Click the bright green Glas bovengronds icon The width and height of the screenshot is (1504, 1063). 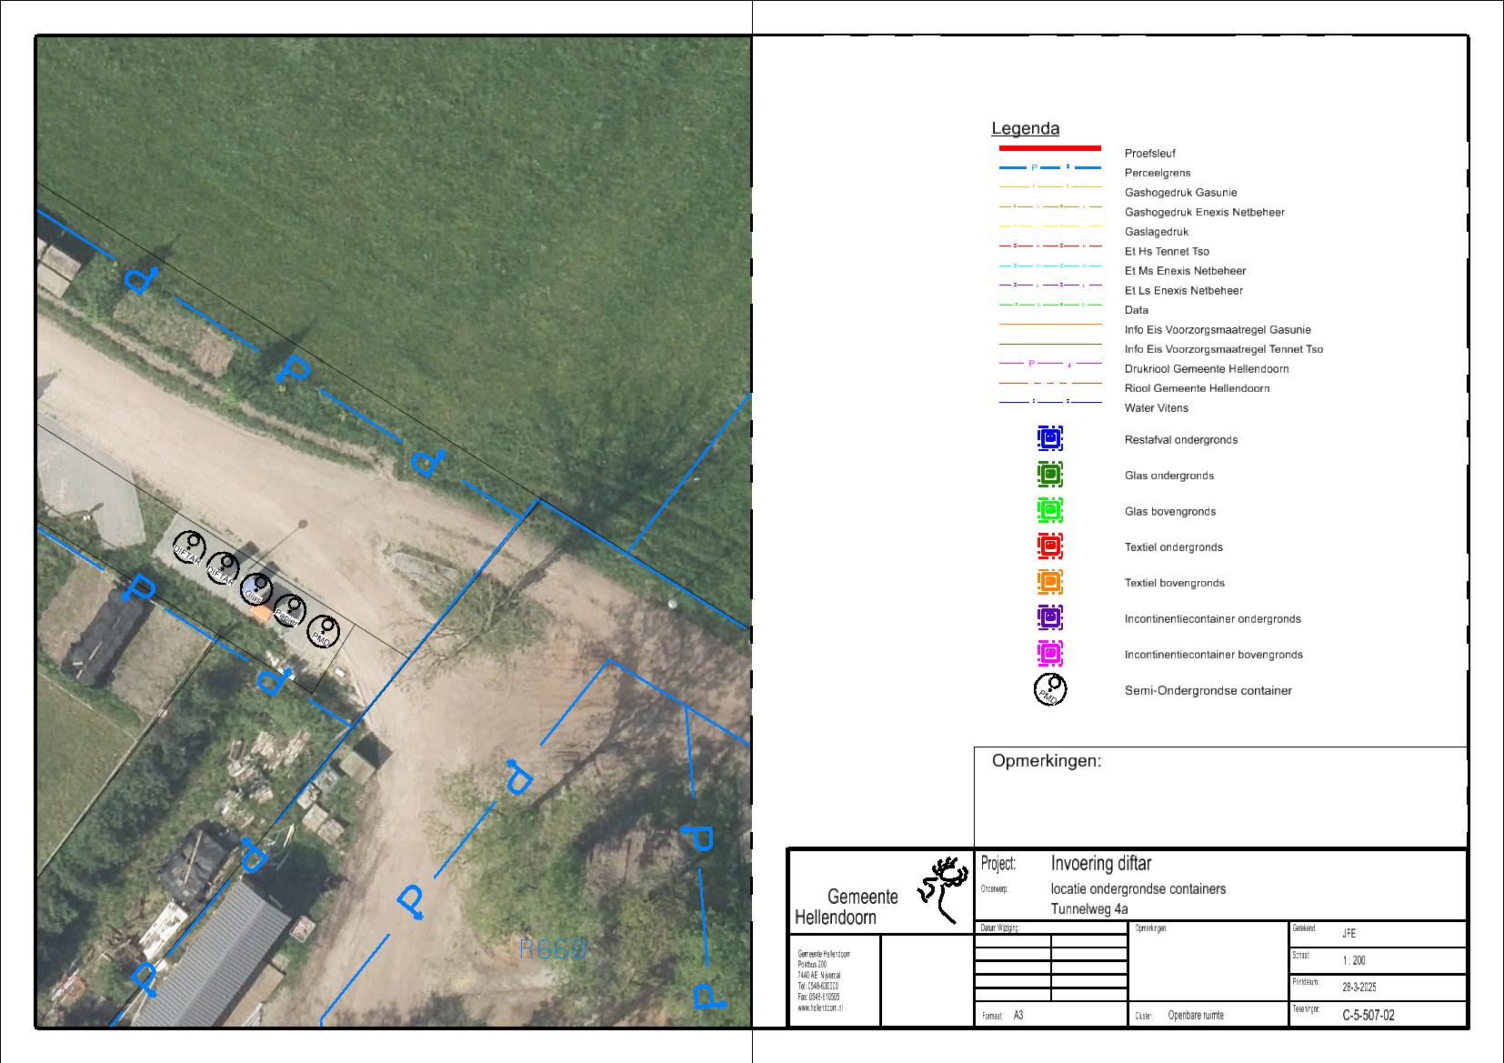[1049, 511]
